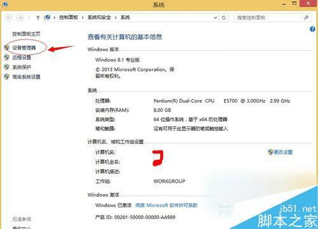
Task: Click the Forward navigation arrow
Action: click(20, 18)
